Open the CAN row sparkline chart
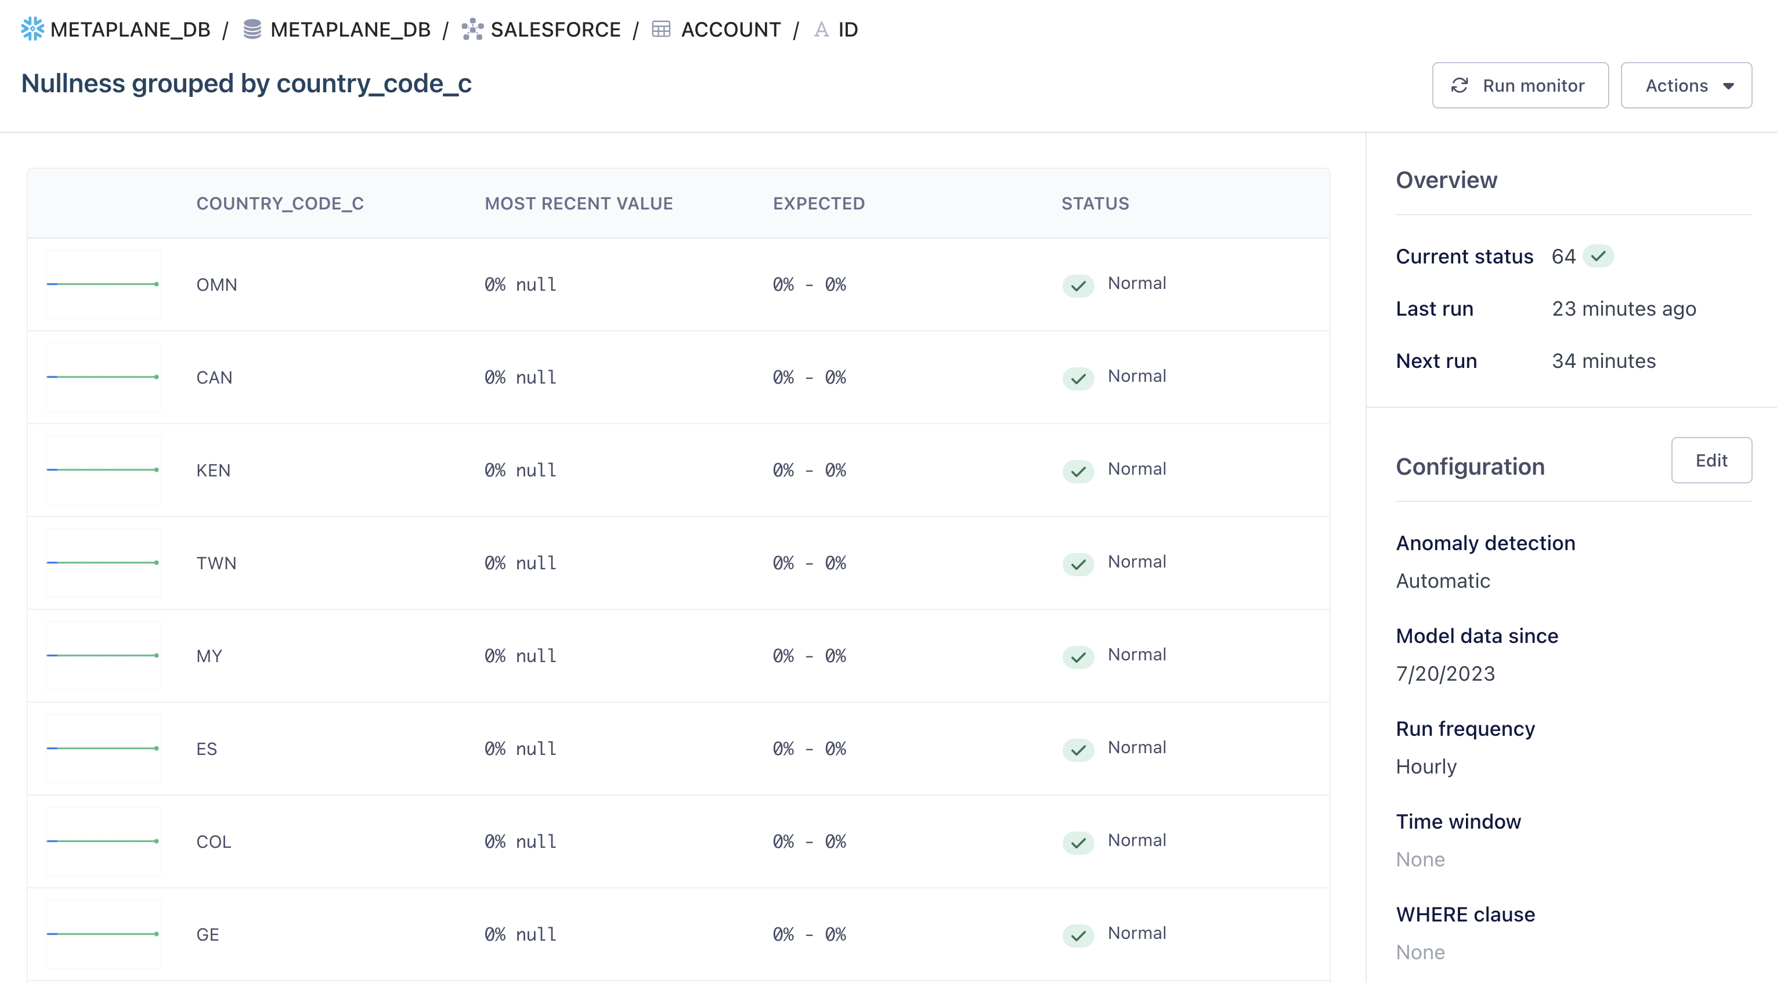The image size is (1777, 983). (x=103, y=377)
